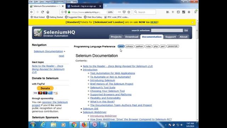This screenshot has height=128, width=227.
Task: Click the browser Search box
Action: coord(144,12)
